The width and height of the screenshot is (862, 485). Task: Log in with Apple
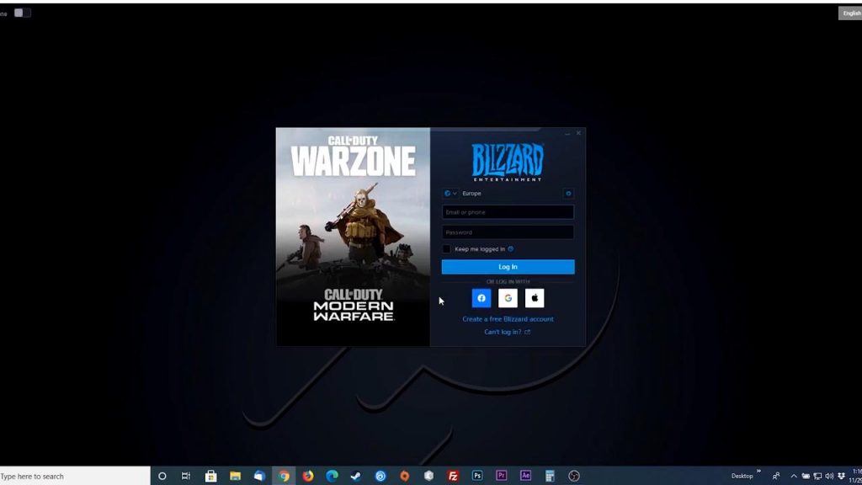tap(535, 298)
